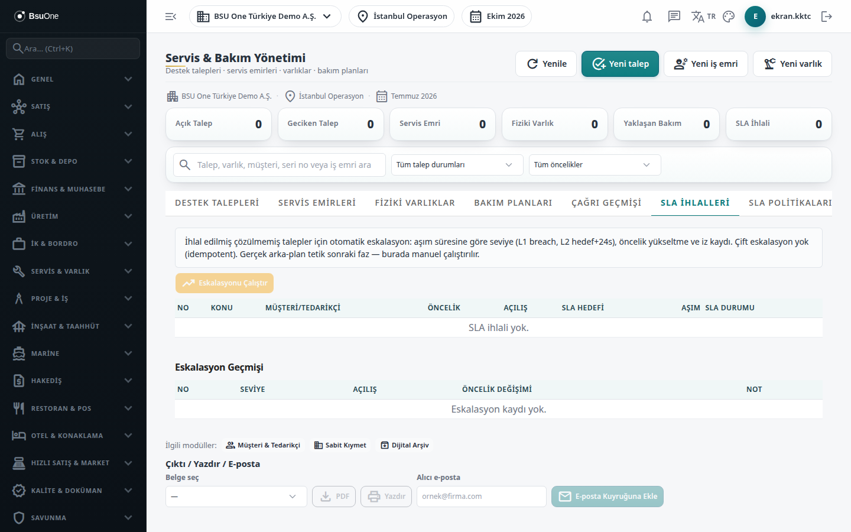This screenshot has height=532, width=851.
Task: Click the Restoran & POS sidebar icon
Action: pyautogui.click(x=19, y=408)
